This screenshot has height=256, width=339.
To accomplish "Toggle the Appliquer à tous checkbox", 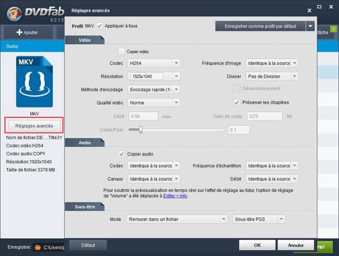I will pyautogui.click(x=99, y=26).
